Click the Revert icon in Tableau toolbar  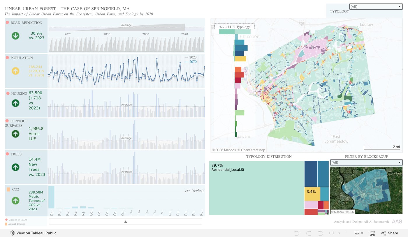320,233
